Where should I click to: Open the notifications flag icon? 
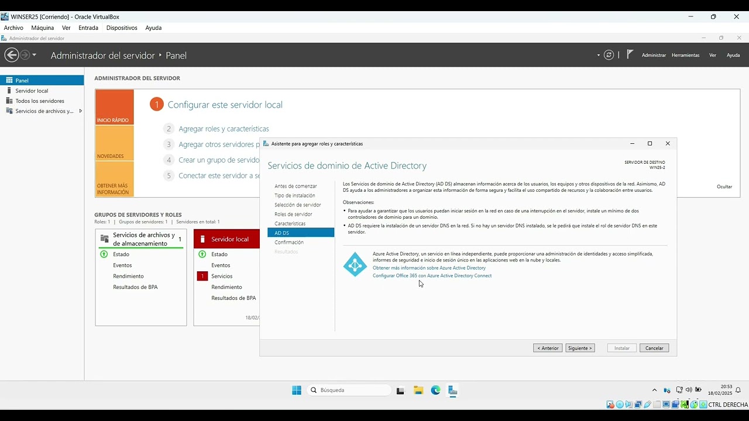point(630,54)
